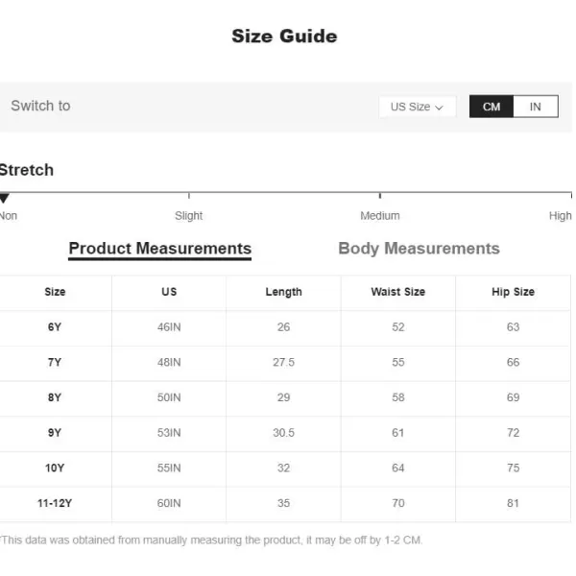Click the chevron arrow beside US Size
This screenshot has height=576, width=576.
click(x=439, y=108)
